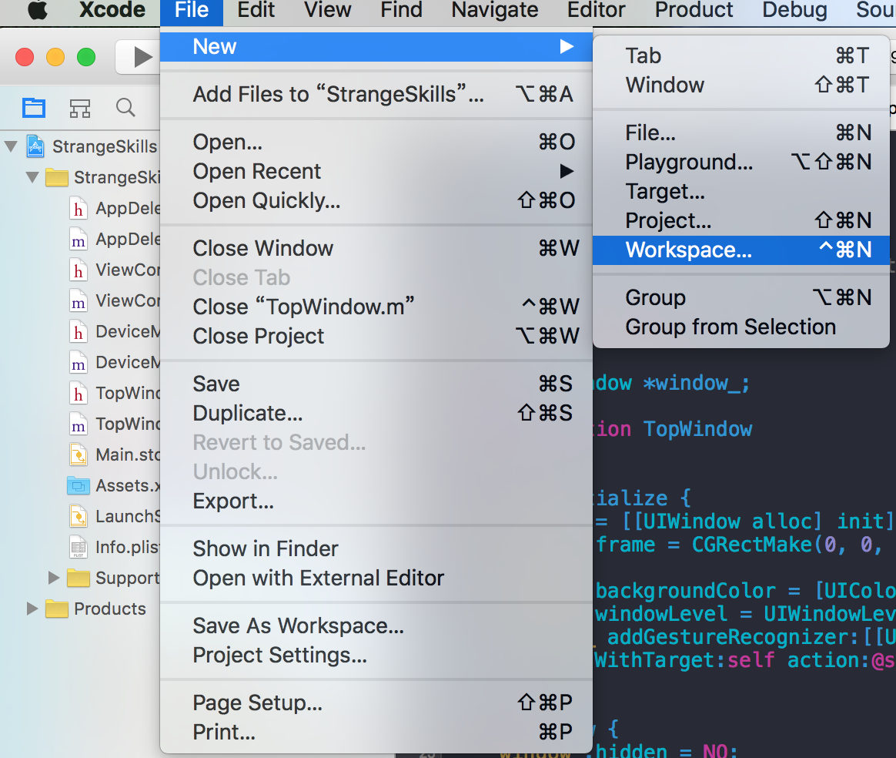896x758 pixels.
Task: Open the Symbol navigator hierarchy icon
Action: (80, 108)
